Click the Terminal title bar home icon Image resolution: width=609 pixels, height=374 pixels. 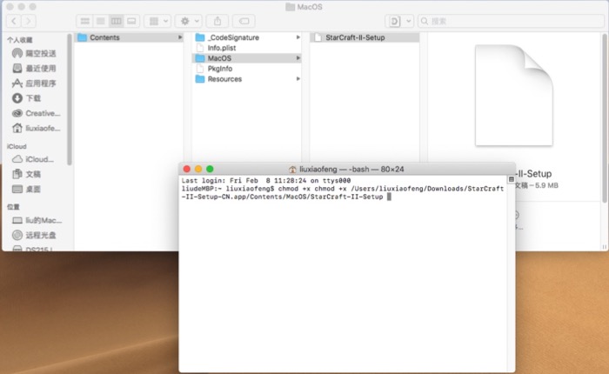click(x=292, y=170)
